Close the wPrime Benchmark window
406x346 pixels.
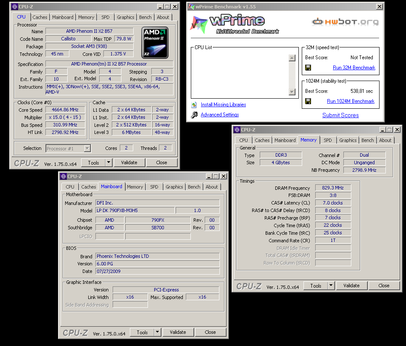click(380, 7)
